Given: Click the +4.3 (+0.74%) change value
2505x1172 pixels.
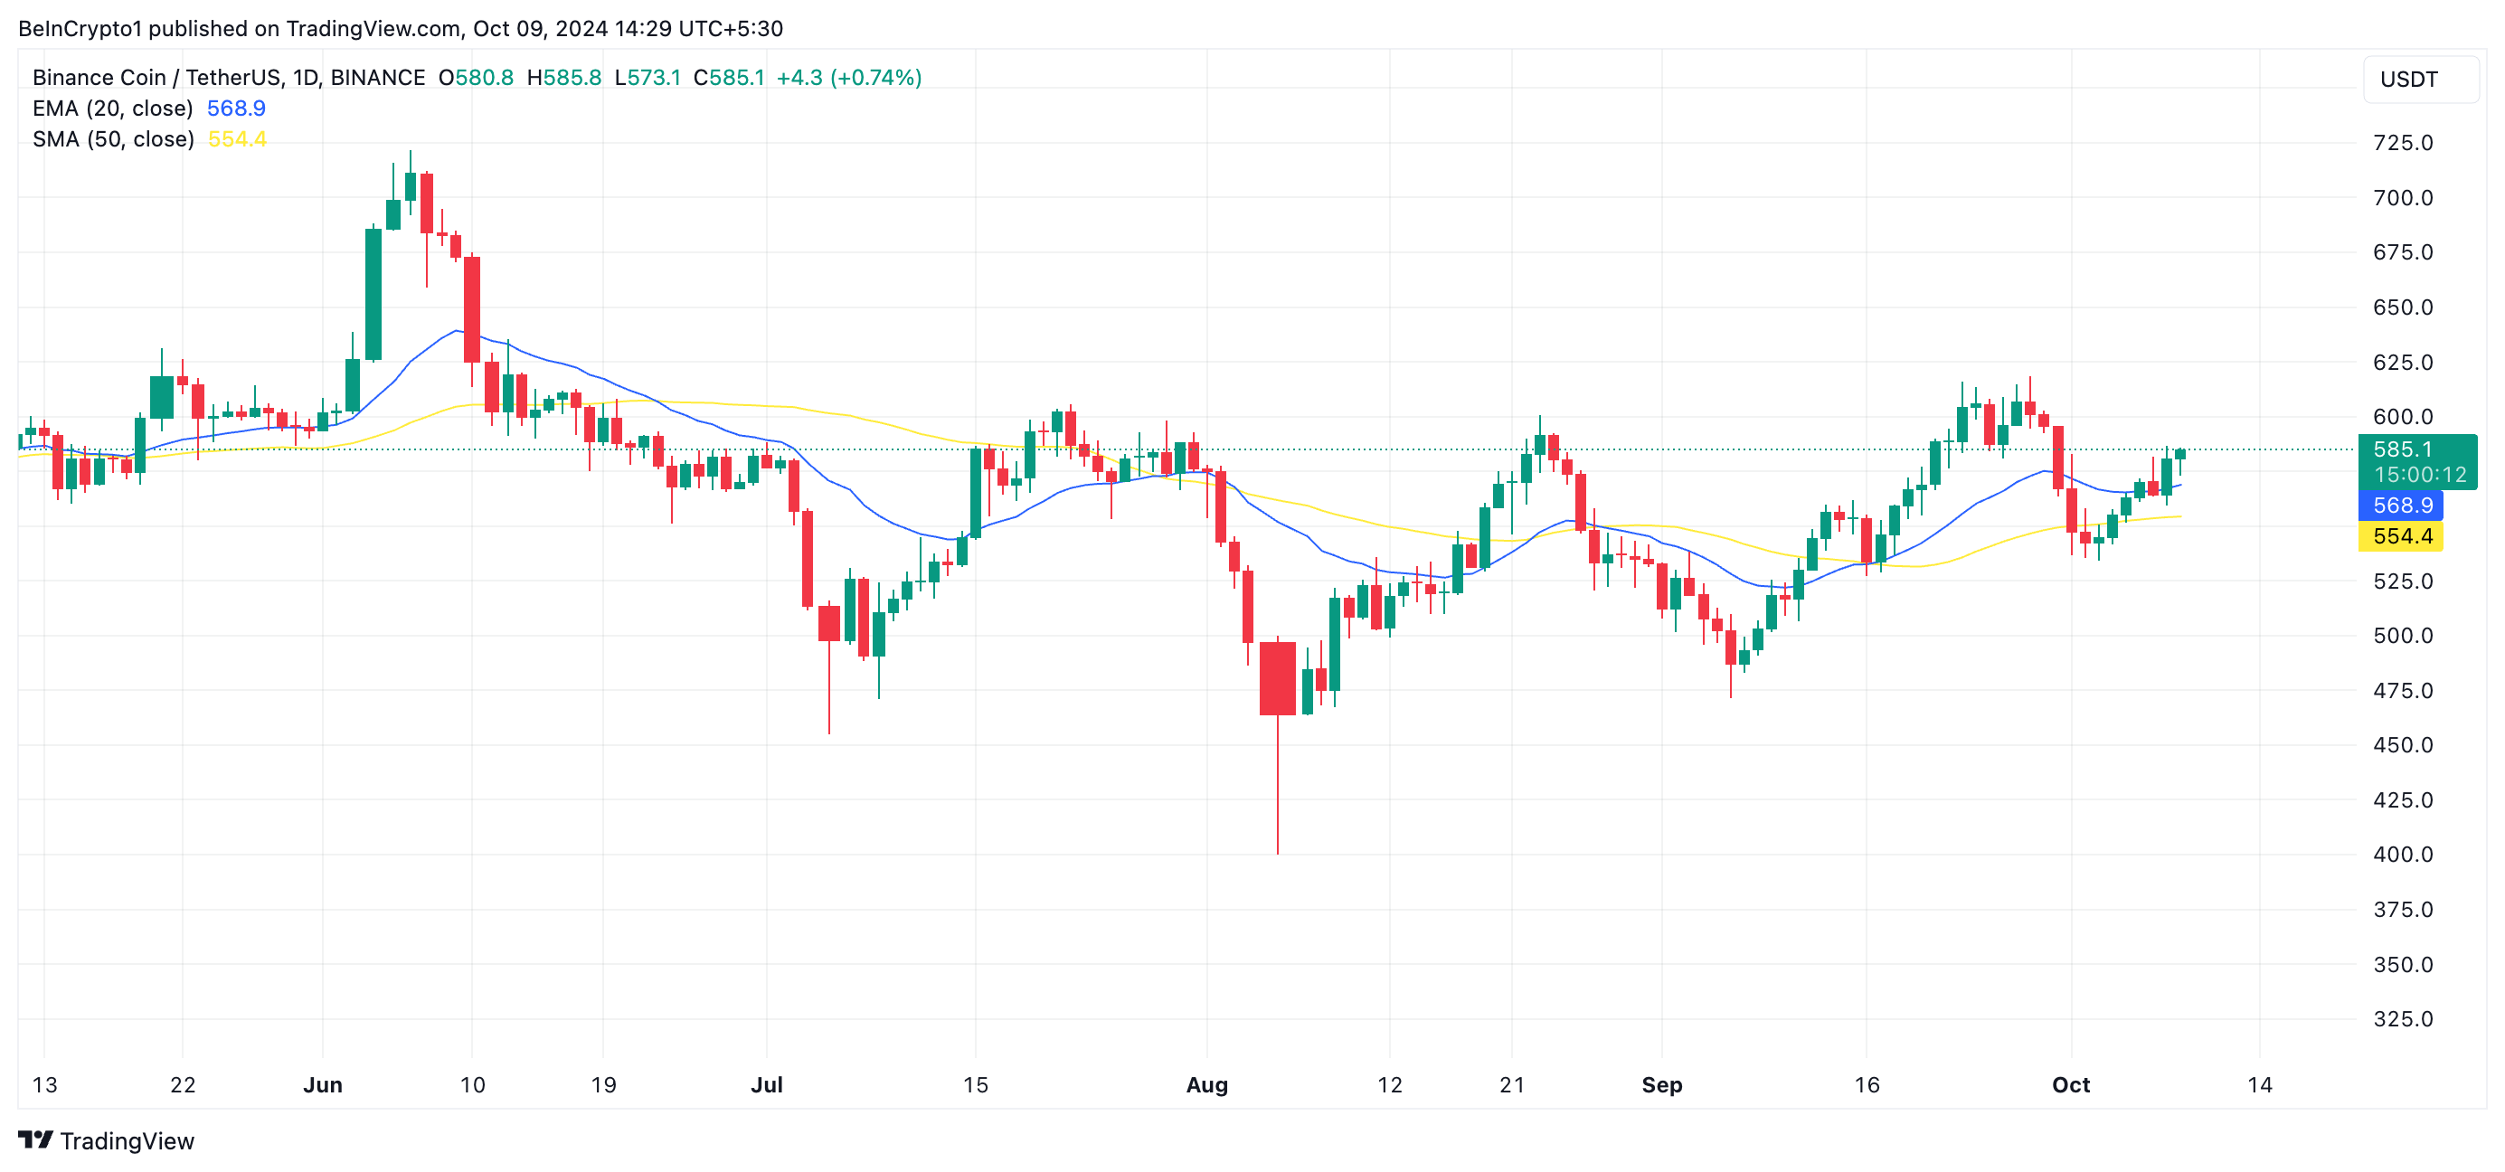Looking at the screenshot, I should [848, 77].
